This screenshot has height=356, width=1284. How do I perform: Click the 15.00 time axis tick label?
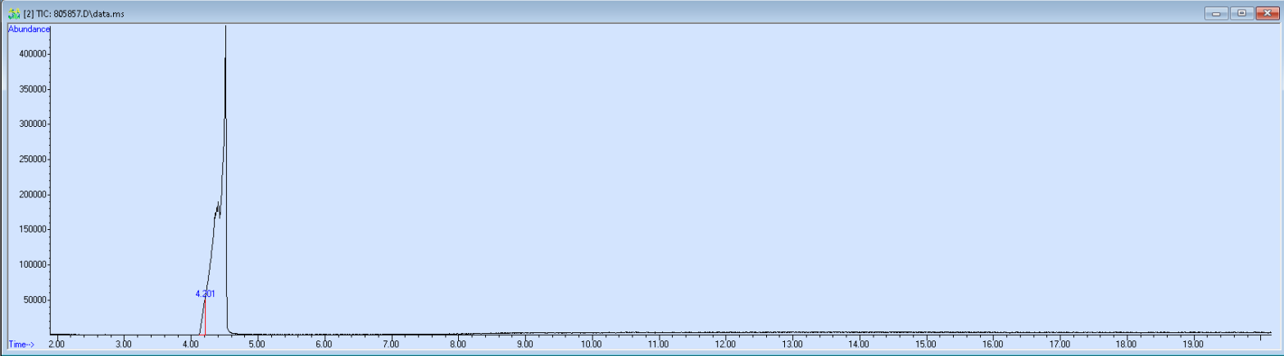pyautogui.click(x=925, y=345)
